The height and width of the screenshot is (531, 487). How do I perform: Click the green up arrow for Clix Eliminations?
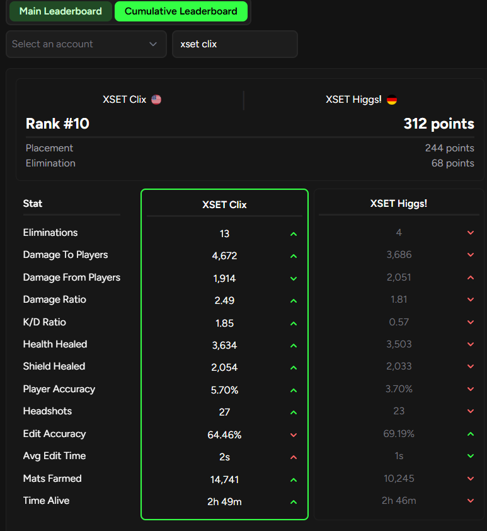point(294,234)
